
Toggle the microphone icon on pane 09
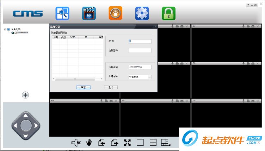tap(244, 101)
